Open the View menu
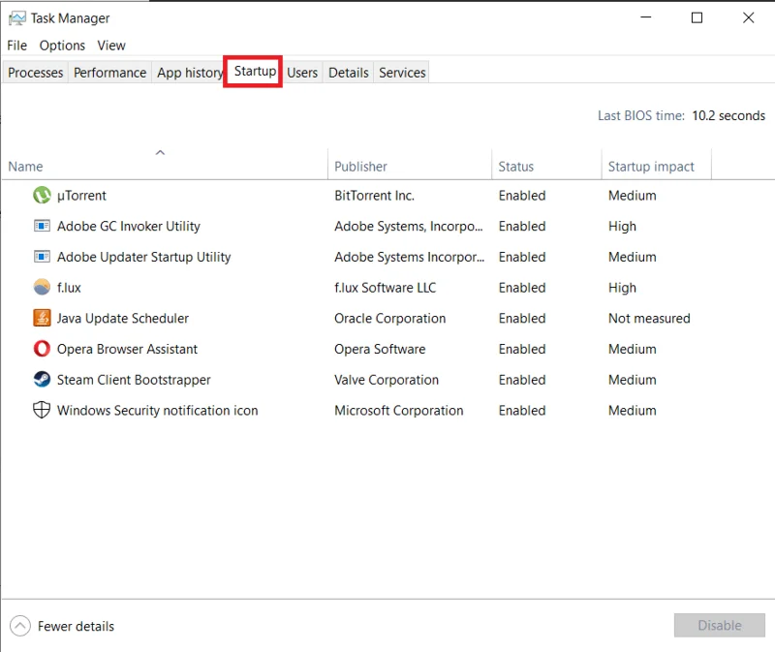This screenshot has width=775, height=652. click(x=111, y=46)
